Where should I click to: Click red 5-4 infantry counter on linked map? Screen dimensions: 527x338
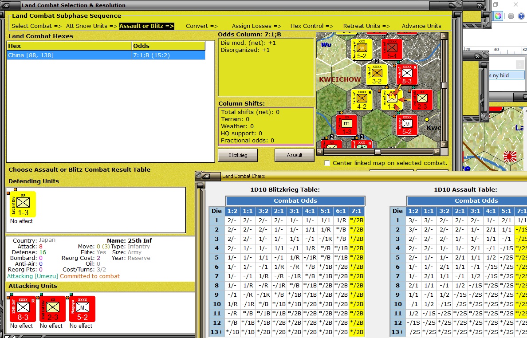pyautogui.click(x=392, y=49)
